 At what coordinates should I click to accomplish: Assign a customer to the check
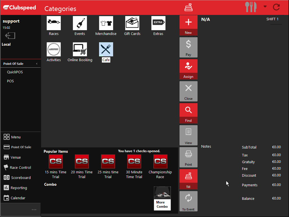188,69
